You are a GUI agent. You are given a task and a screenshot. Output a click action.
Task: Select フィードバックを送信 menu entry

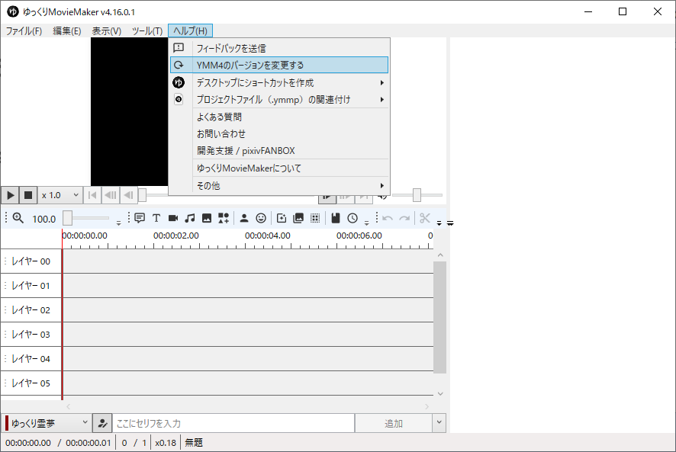pos(279,48)
